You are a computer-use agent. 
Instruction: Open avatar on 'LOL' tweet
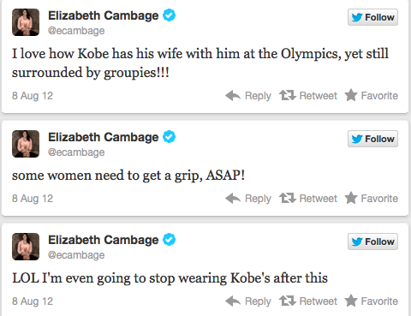click(26, 247)
